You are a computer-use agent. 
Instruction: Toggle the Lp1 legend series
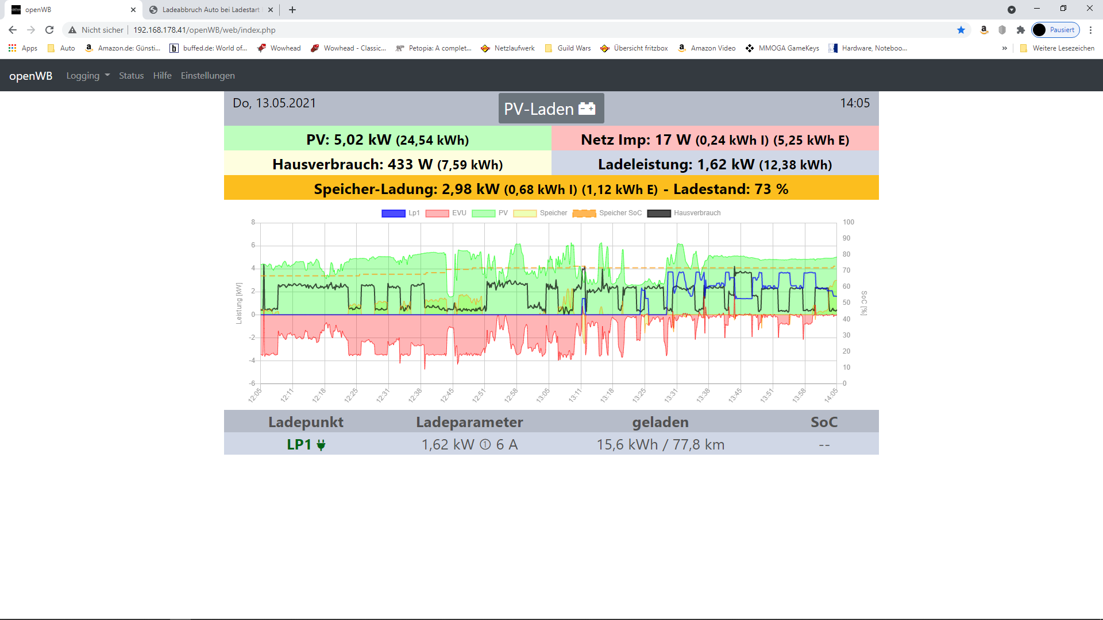400,213
